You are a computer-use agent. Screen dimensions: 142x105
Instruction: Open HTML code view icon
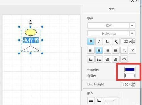[x=124, y=59]
